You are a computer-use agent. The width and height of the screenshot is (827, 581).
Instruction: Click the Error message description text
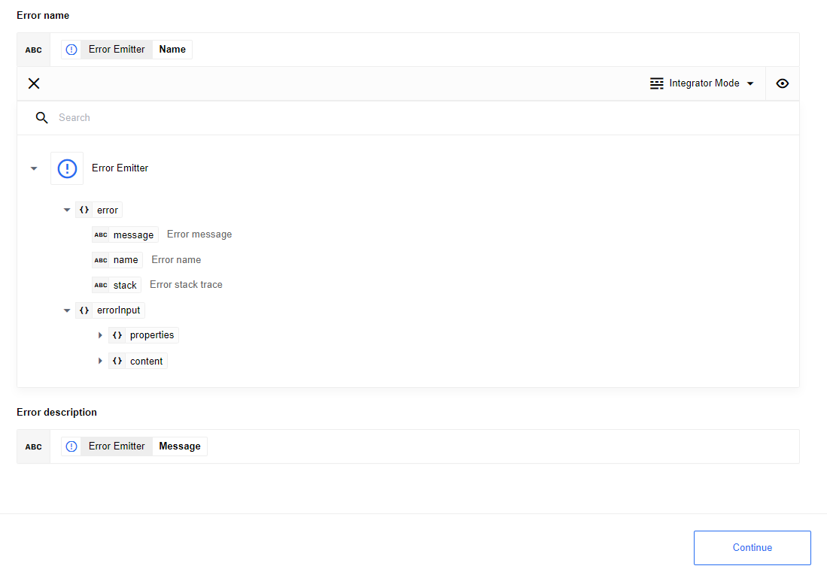199,235
